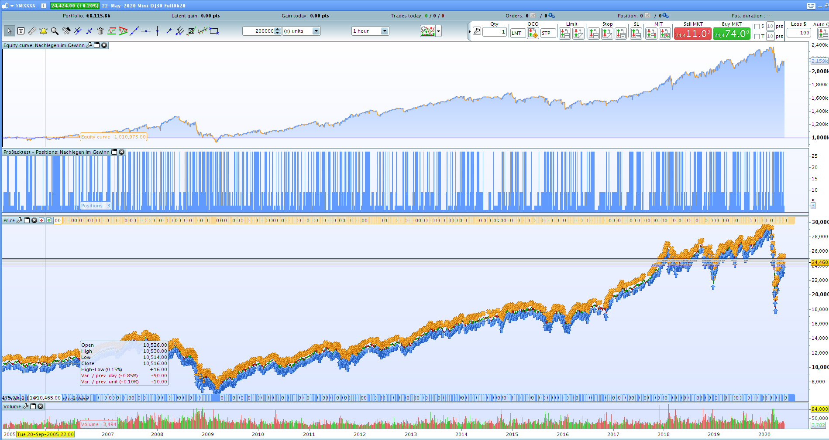
Task: Click the Loss $ value field
Action: 799,33
